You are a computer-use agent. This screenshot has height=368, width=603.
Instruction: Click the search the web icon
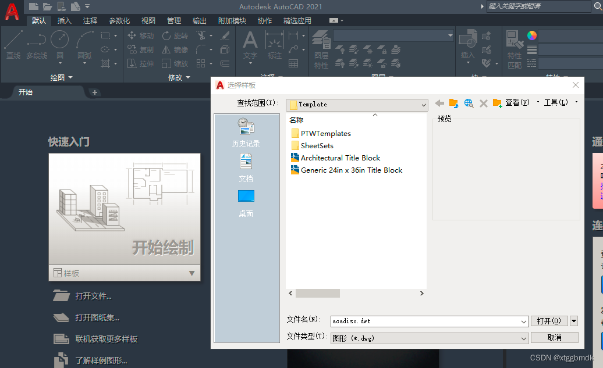[469, 103]
